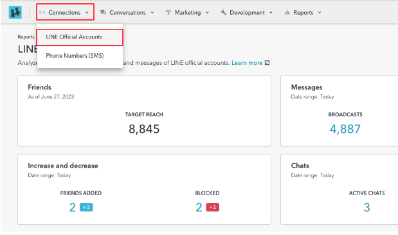The width and height of the screenshot is (398, 235).
Task: Click the Increase and decrease heading
Action: [x=63, y=166]
